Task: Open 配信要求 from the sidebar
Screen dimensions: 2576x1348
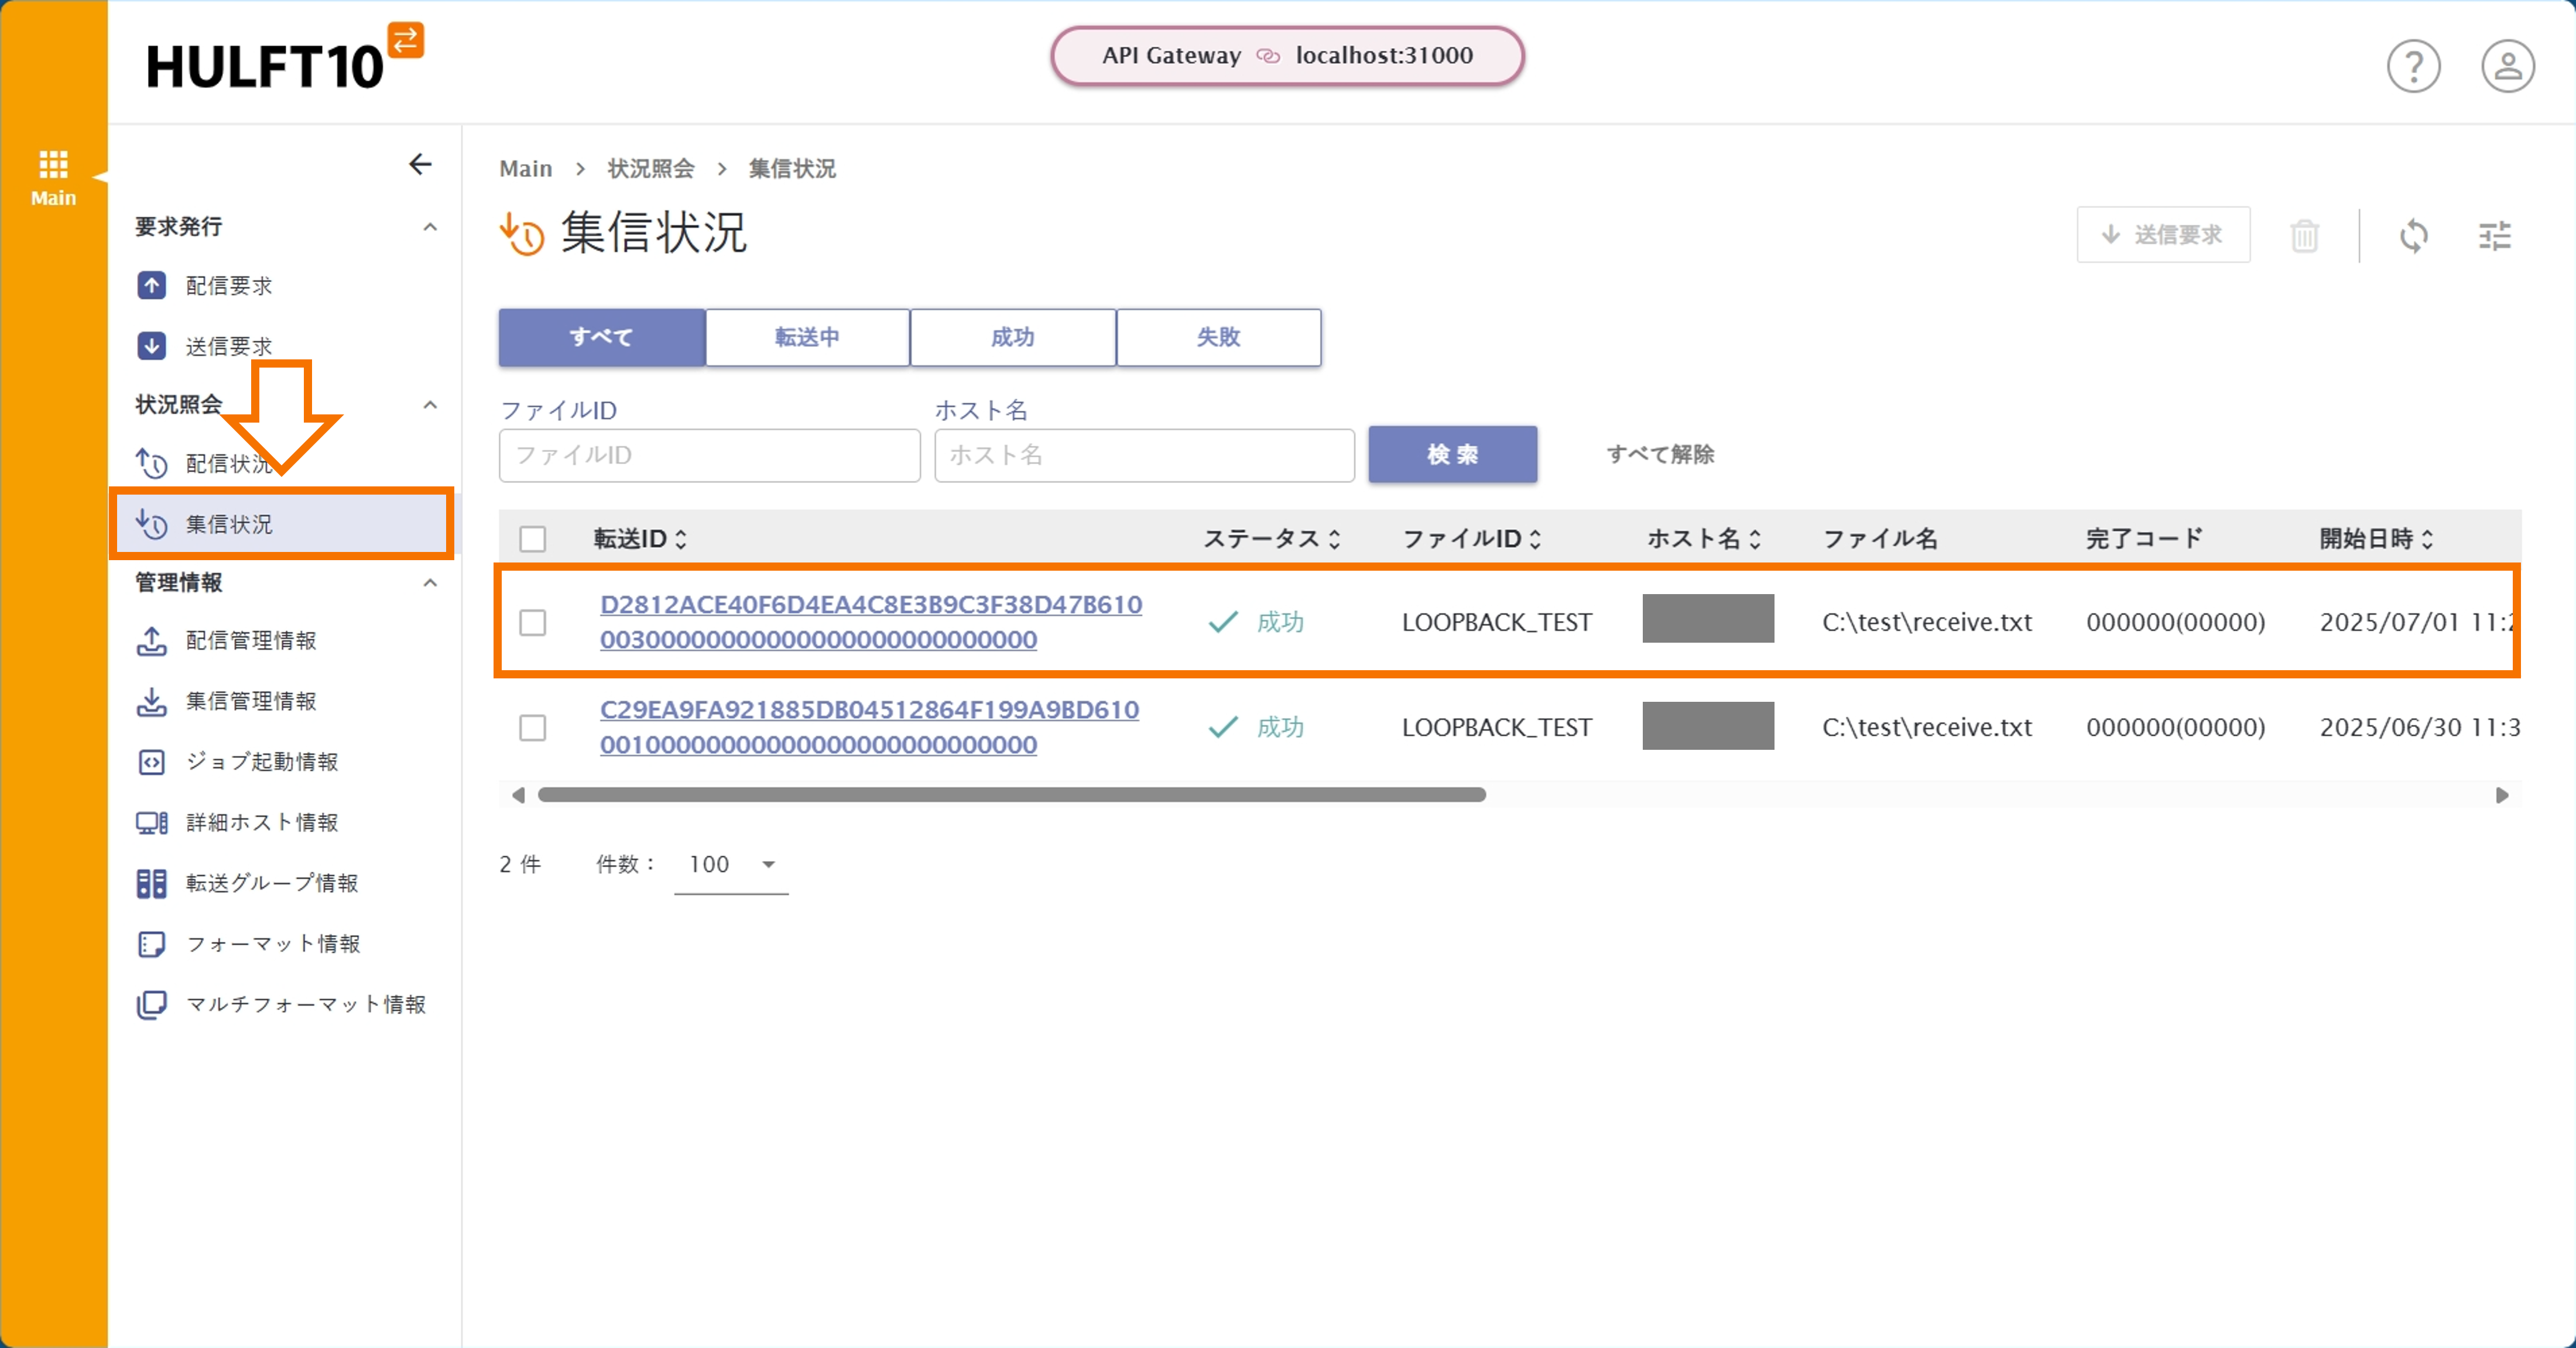Action: point(229,286)
